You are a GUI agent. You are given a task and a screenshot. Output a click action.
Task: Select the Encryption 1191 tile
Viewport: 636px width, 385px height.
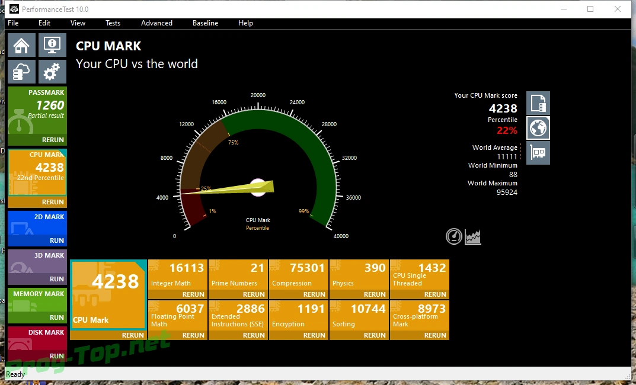pos(299,316)
